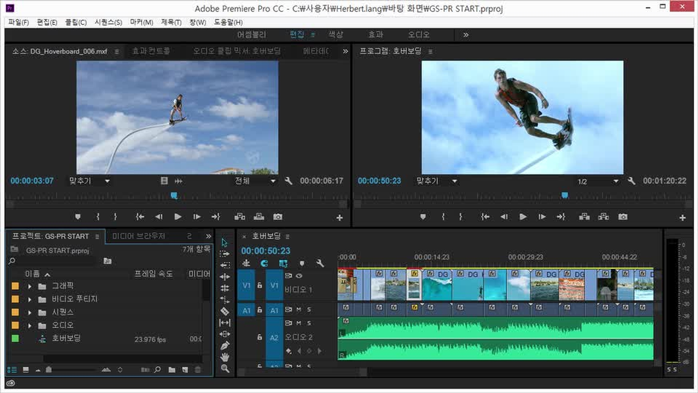The height and width of the screenshot is (393, 698).
Task: Toggle Snap magnet icon in timeline
Action: coord(264,263)
